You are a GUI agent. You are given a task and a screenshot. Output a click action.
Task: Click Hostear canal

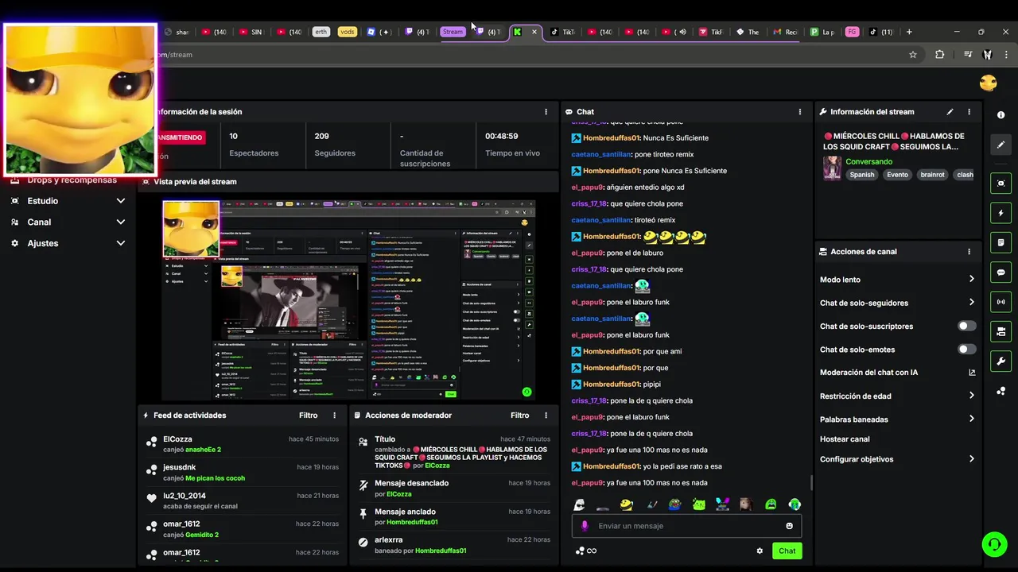pyautogui.click(x=845, y=439)
